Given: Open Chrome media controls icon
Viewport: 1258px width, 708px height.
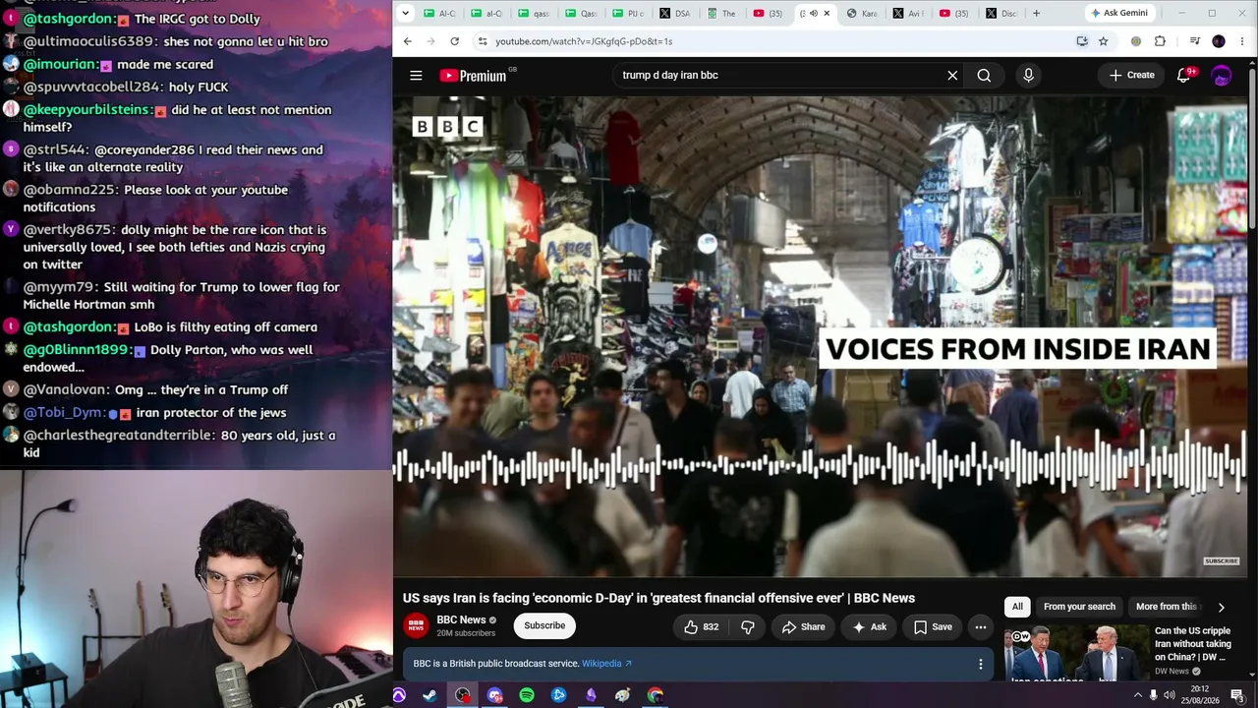Looking at the screenshot, I should [x=1194, y=41].
